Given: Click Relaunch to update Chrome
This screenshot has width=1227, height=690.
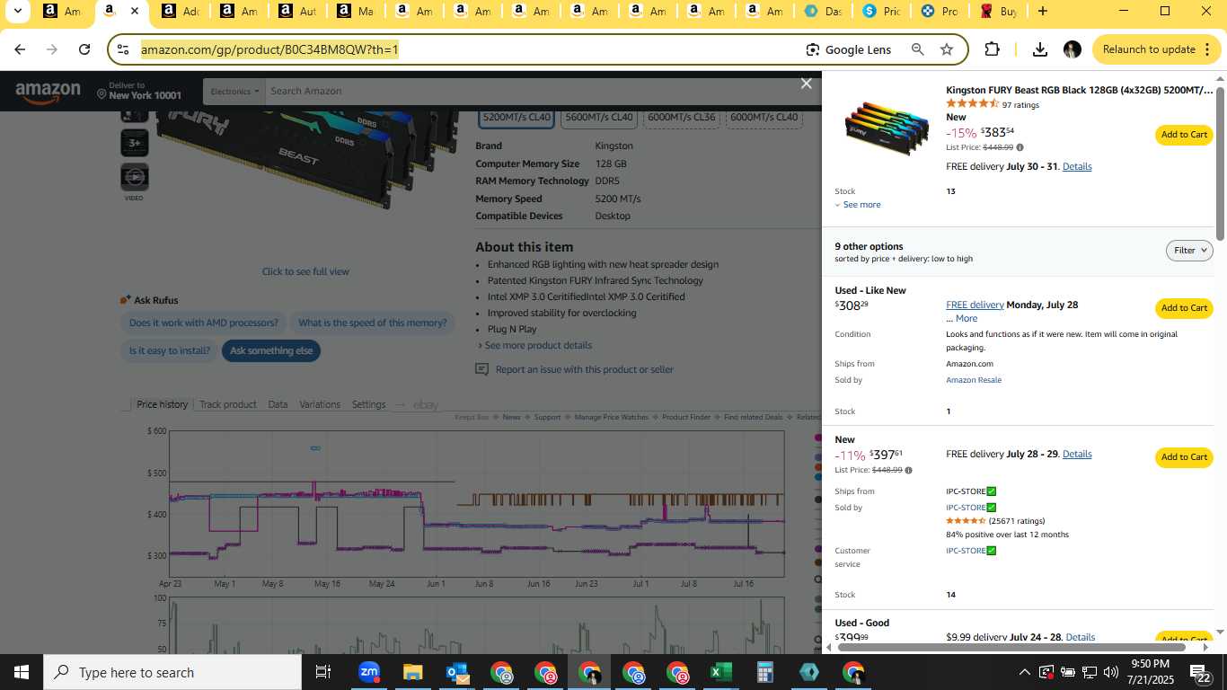Looking at the screenshot, I should [x=1158, y=49].
